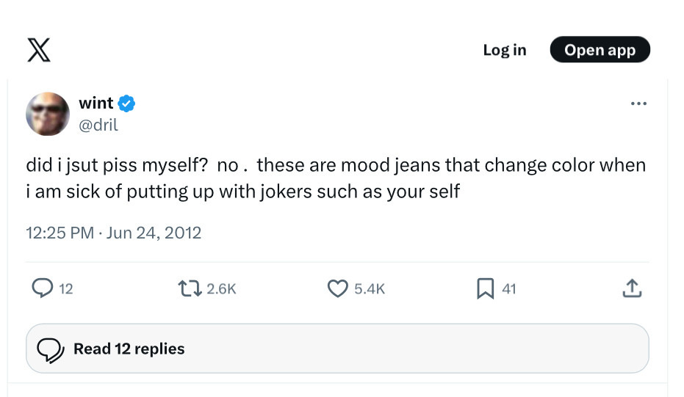Open the @dril handle link
The height and width of the screenshot is (397, 684).
click(98, 125)
